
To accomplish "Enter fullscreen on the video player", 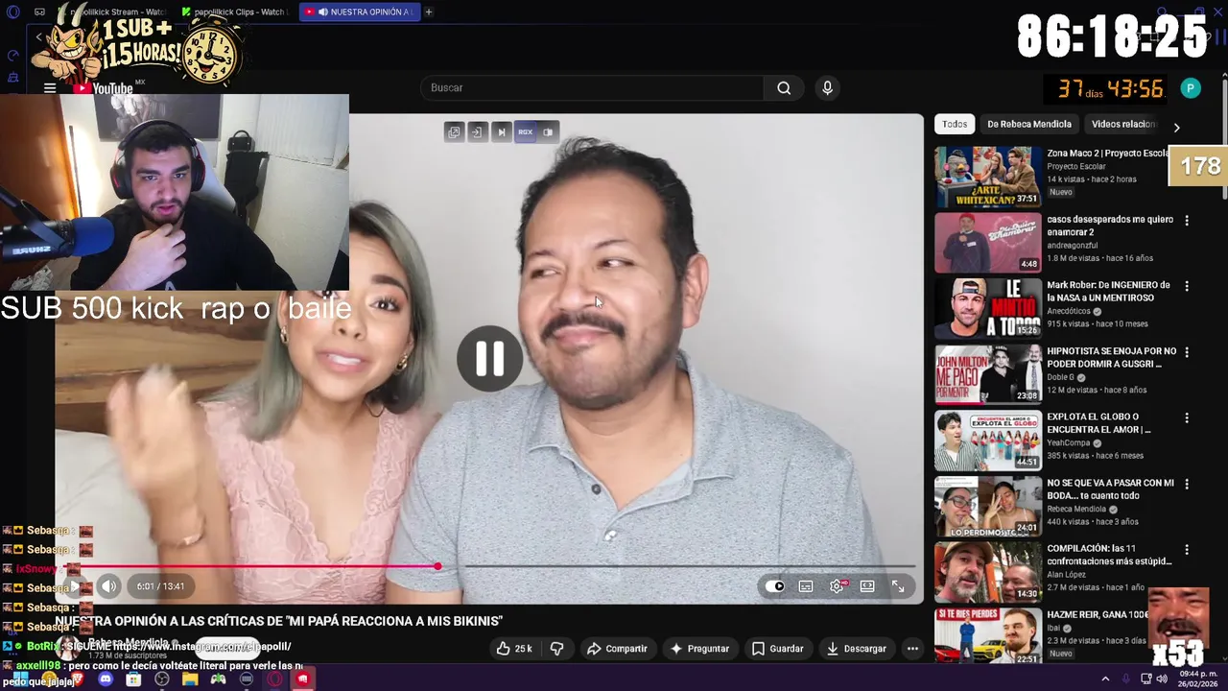I will 898,586.
